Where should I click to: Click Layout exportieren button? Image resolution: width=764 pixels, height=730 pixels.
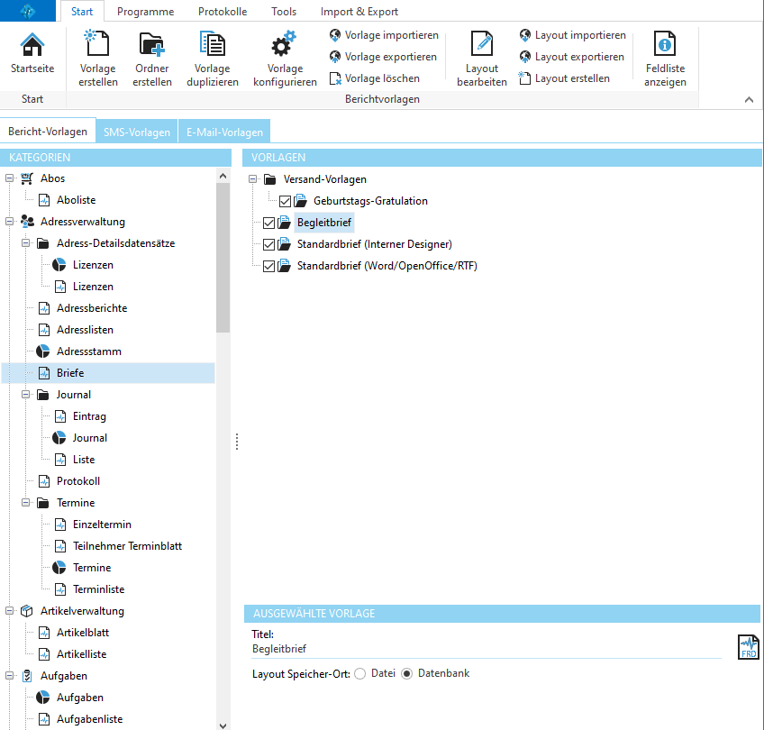[x=571, y=57]
